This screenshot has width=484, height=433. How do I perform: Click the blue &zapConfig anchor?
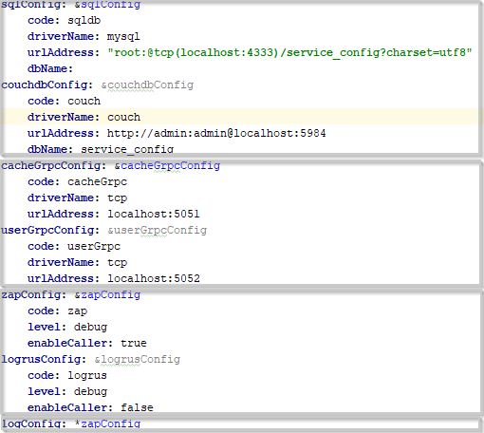tap(107, 295)
